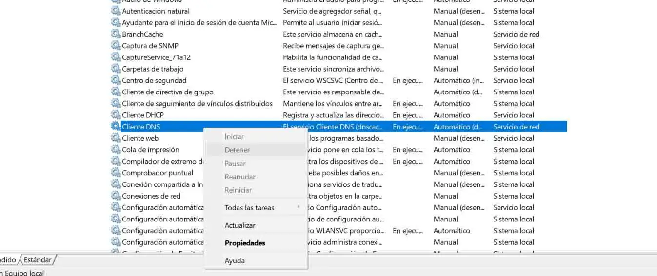Viewport: 657px width, 276px height.
Task: Select the Centro de seguridad service
Action: click(x=154, y=80)
